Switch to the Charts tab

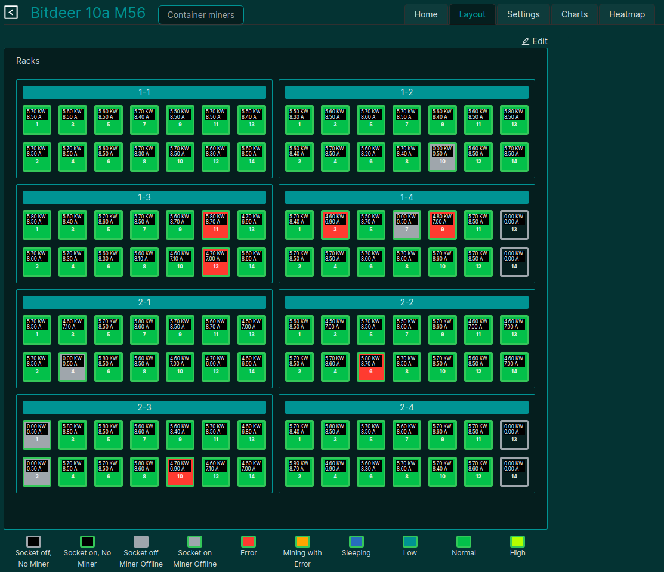[575, 14]
